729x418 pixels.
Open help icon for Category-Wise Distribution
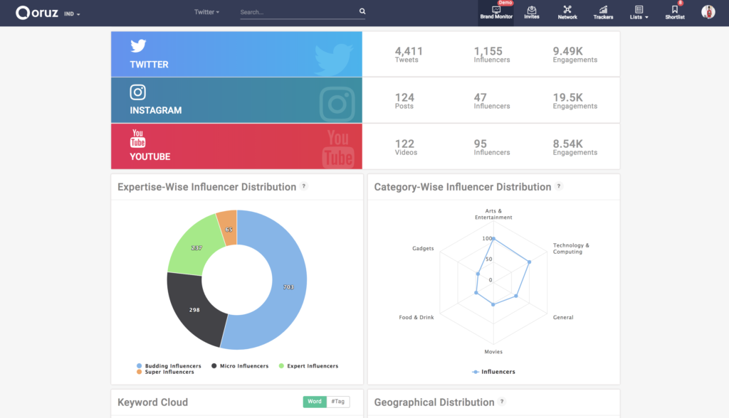(x=559, y=186)
